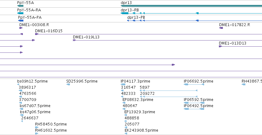Click the RH58450.5prime EST arrow
This screenshot has height=135, width=262.
click(37, 127)
